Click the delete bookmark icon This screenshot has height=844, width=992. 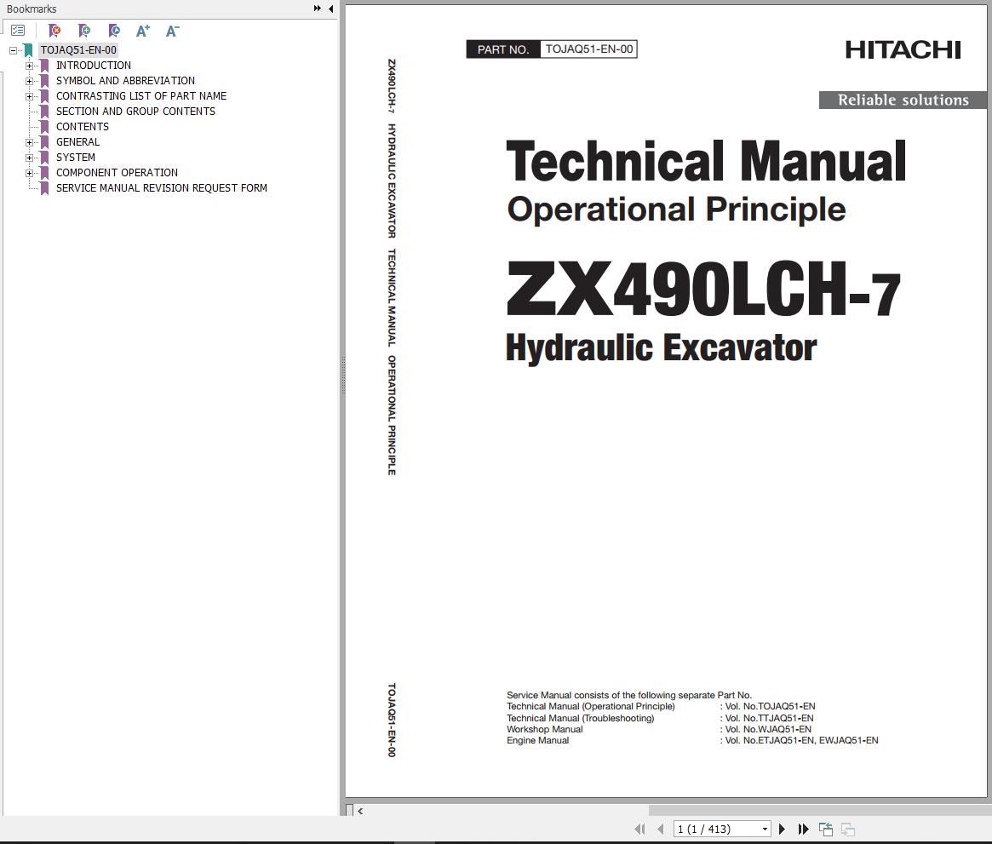pos(54,31)
